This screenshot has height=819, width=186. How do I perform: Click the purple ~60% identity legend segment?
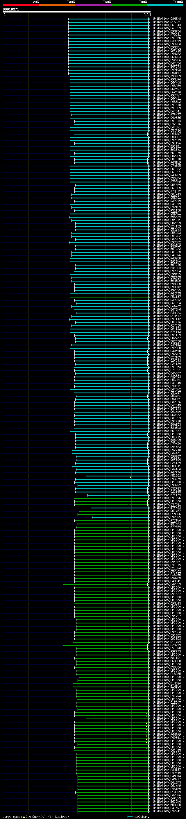pos(93,5)
